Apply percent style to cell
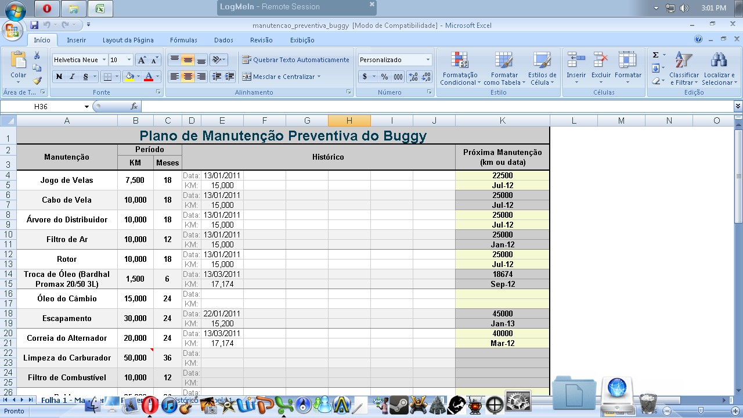743x418 pixels. (x=384, y=77)
